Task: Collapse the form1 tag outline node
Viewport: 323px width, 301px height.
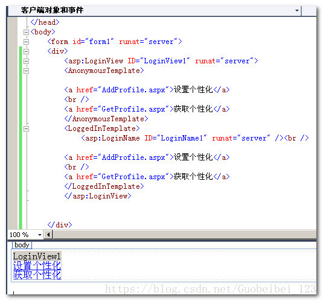Action: point(26,42)
